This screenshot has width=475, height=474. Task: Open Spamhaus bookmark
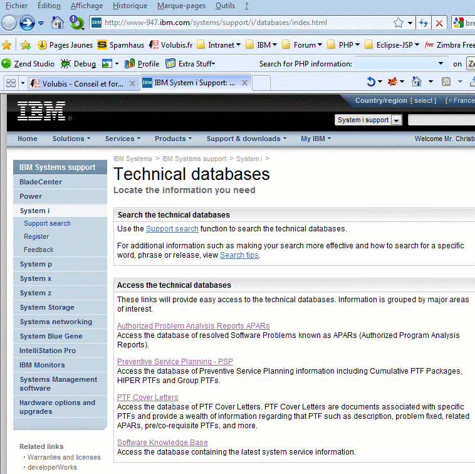point(120,45)
